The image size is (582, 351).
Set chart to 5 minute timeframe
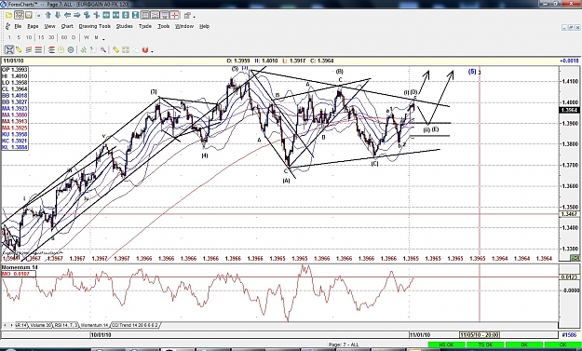coord(19,37)
